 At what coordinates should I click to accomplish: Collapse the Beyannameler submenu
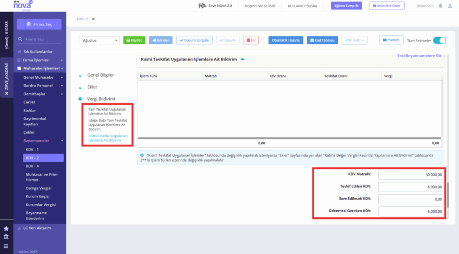click(x=62, y=141)
